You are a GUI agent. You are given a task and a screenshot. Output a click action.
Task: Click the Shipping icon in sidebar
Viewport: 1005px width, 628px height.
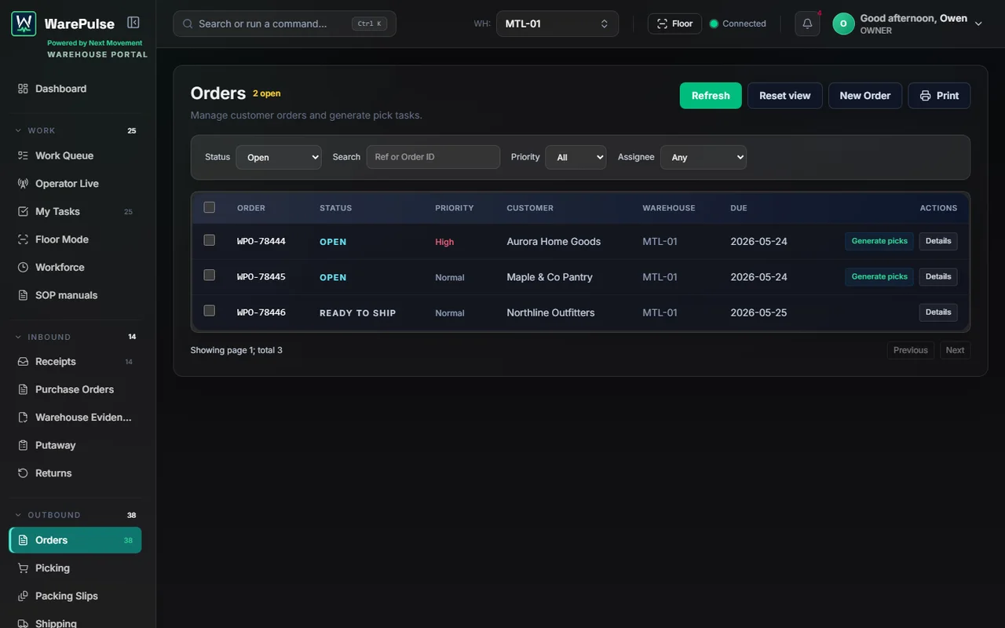(x=23, y=623)
